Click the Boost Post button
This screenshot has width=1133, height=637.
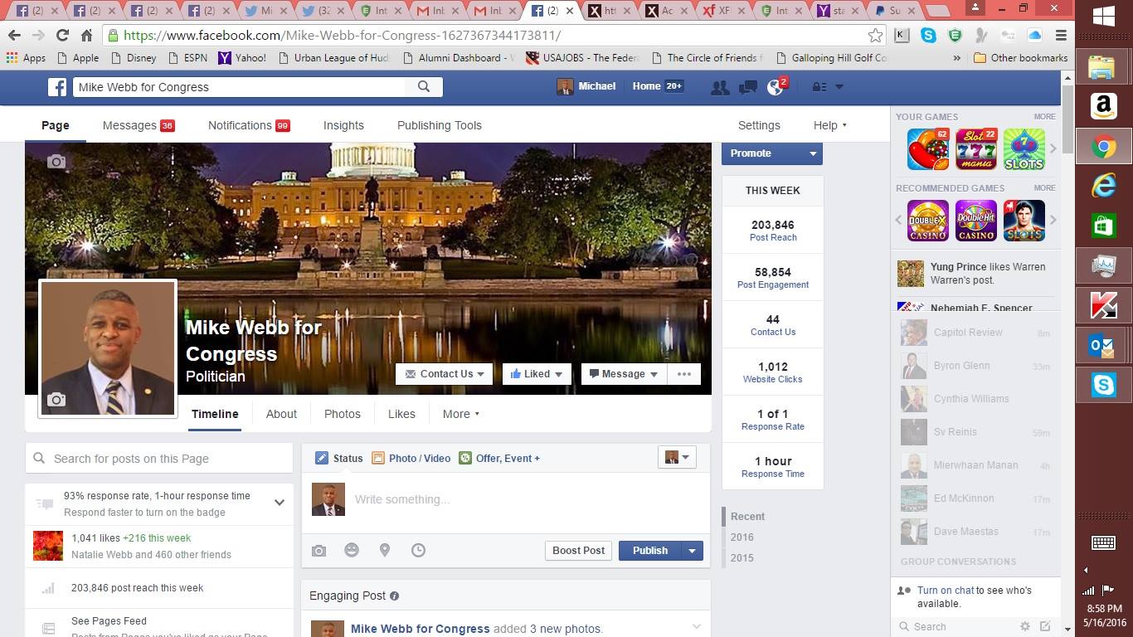point(578,551)
